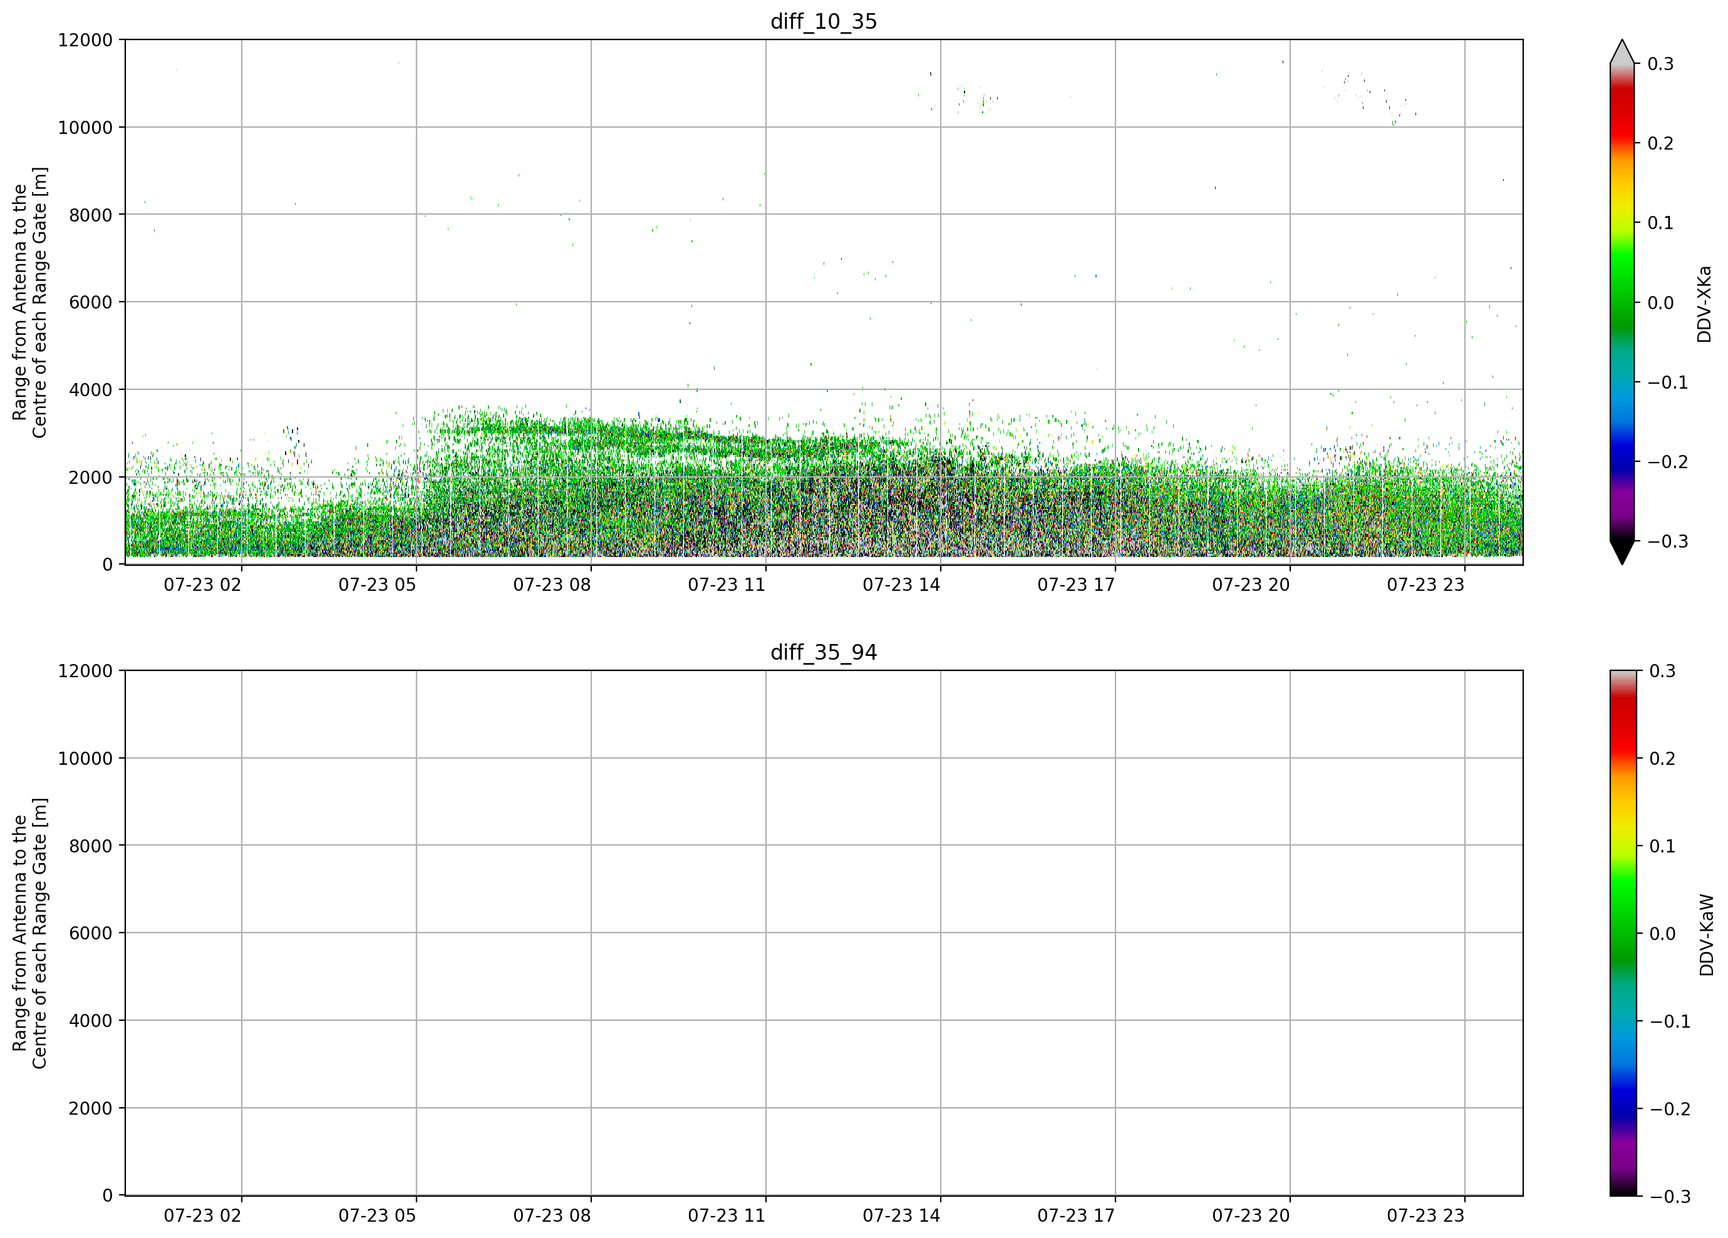Click the gray upper extend arrow of DDV-XKa colorbar
The height and width of the screenshot is (1238, 1728).
click(1622, 52)
